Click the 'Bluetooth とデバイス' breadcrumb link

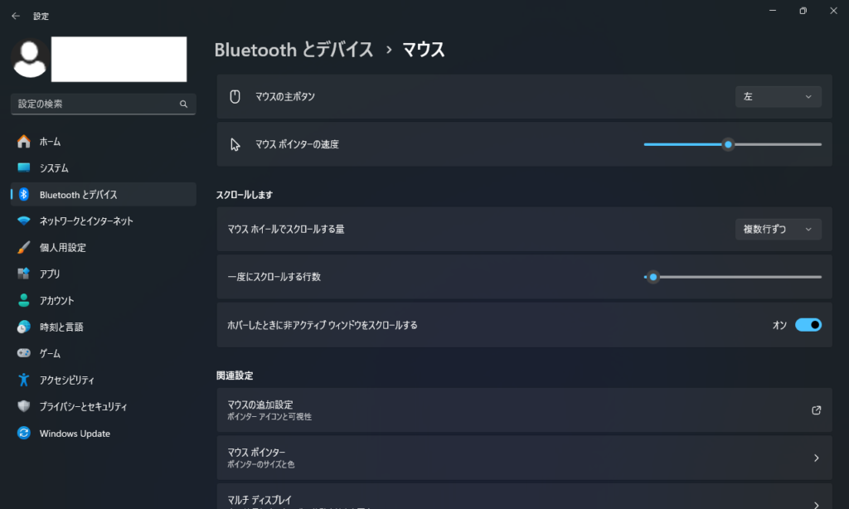[294, 50]
